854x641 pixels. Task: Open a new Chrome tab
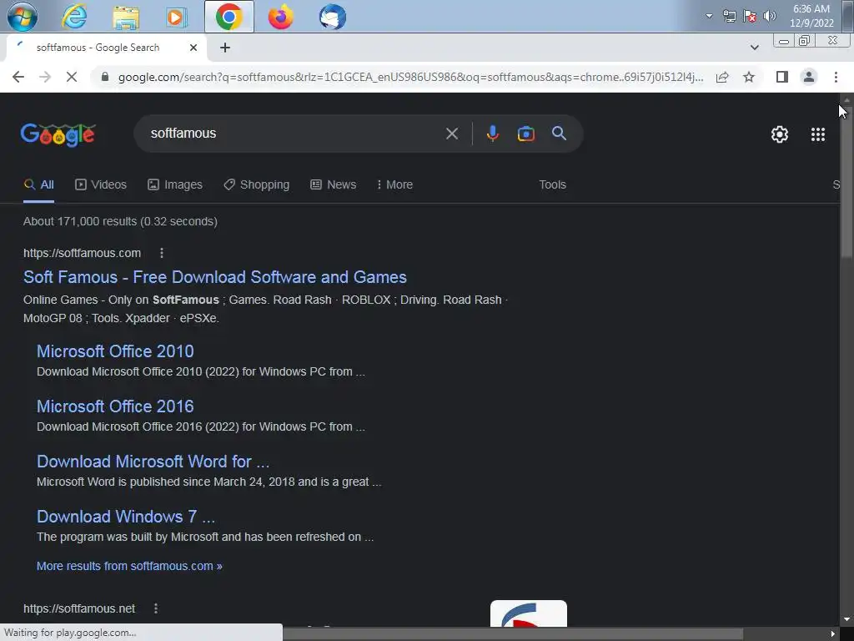(x=225, y=48)
